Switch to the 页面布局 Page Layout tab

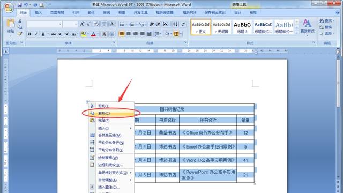[x=57, y=13]
